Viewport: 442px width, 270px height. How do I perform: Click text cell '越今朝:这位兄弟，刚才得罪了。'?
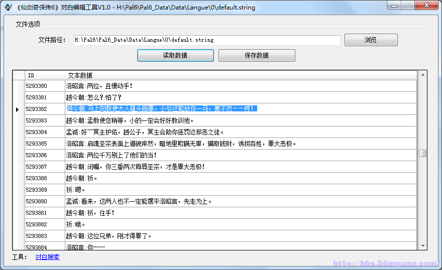tap(241, 236)
